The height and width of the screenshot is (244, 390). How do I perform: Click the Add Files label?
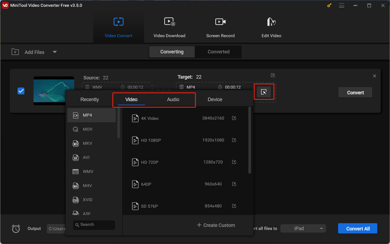pyautogui.click(x=34, y=52)
